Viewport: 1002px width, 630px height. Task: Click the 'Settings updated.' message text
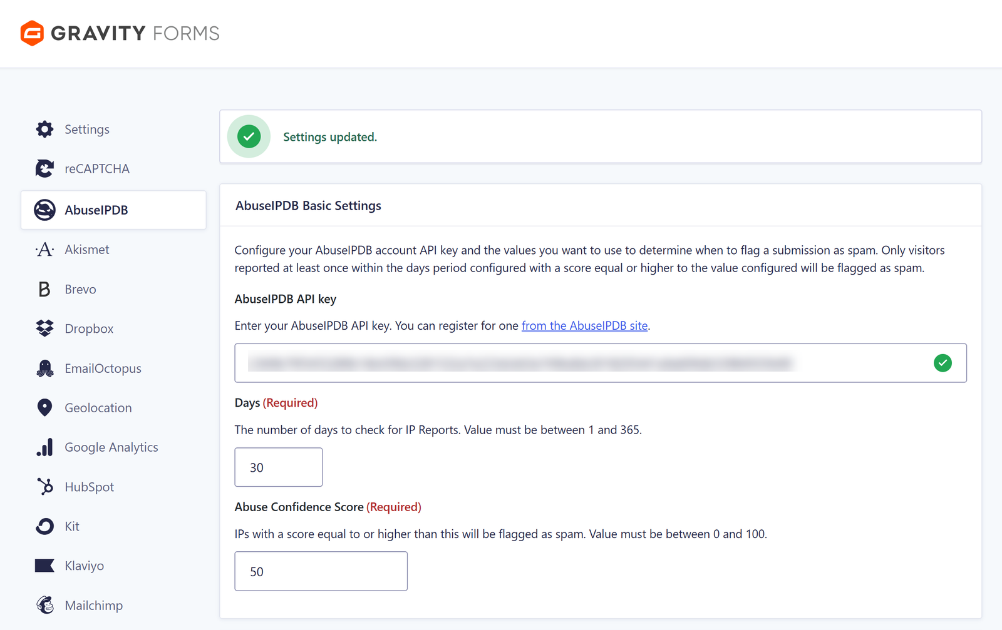[330, 137]
